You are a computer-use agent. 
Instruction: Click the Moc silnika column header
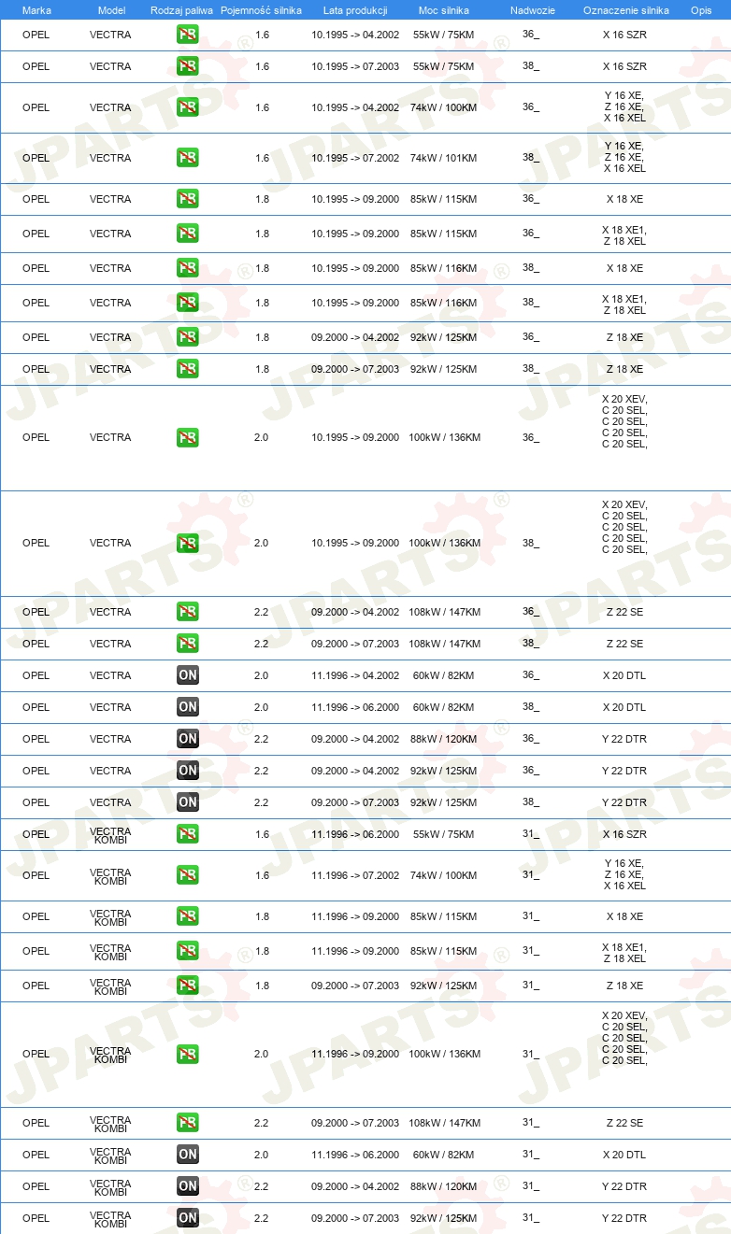point(444,9)
